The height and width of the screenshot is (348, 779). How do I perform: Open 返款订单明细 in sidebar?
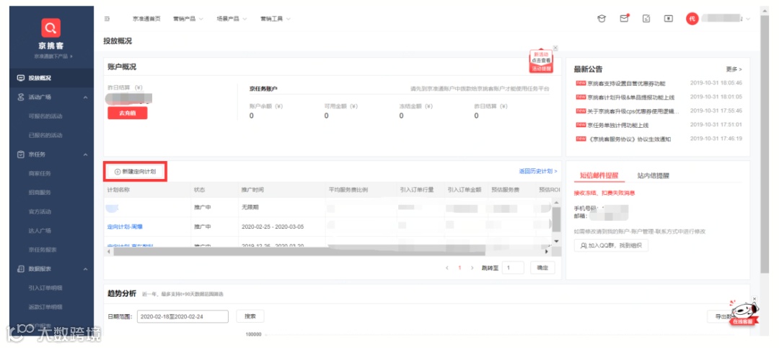(45, 307)
